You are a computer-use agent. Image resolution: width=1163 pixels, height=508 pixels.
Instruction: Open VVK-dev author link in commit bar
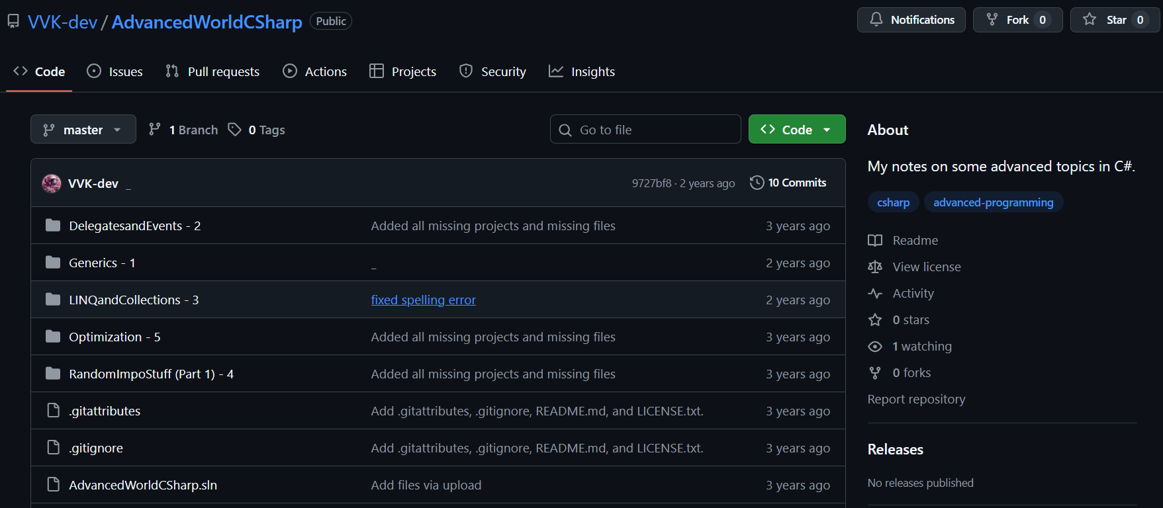pyautogui.click(x=93, y=183)
